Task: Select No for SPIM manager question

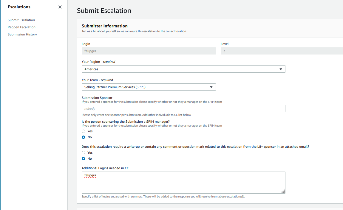Action: [x=84, y=137]
